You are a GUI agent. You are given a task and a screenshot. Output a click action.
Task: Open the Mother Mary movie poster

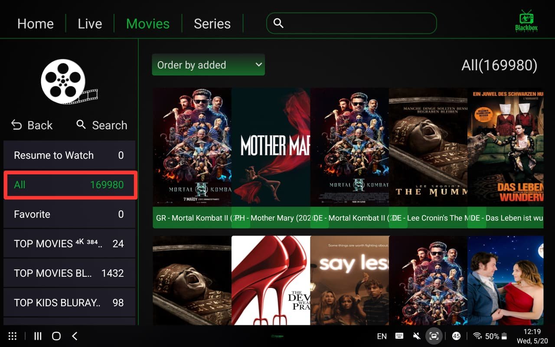[271, 147]
